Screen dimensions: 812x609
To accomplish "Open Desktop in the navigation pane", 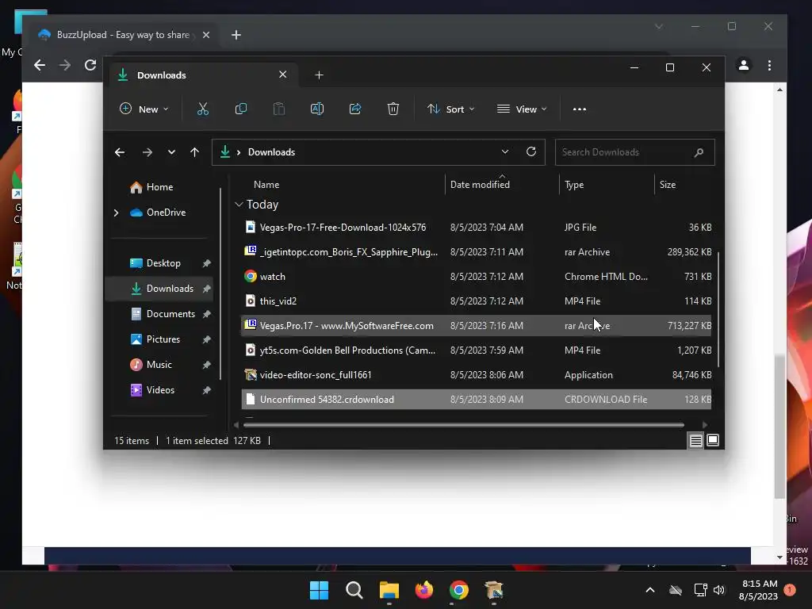I will pyautogui.click(x=163, y=263).
